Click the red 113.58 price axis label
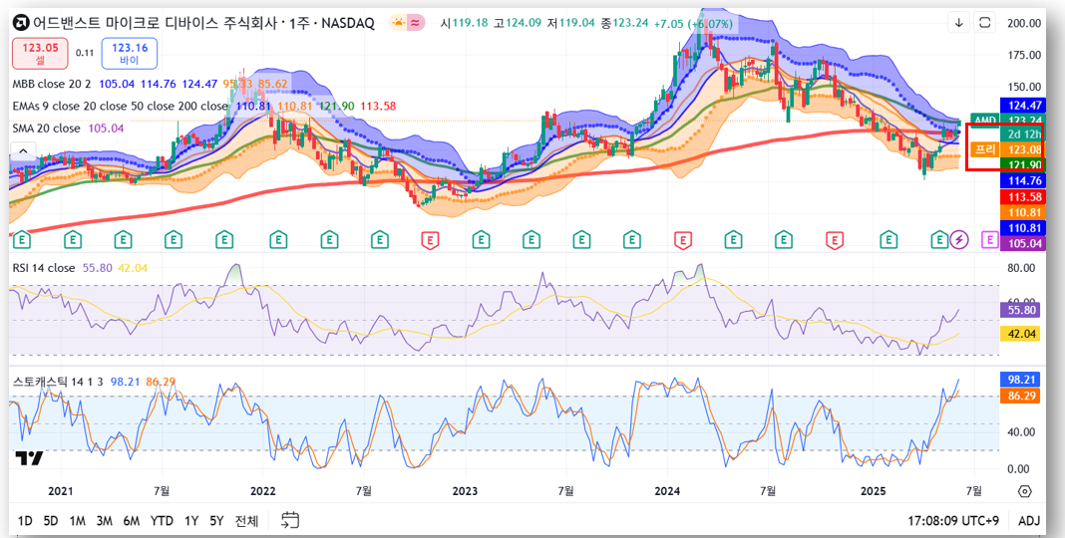 1023,196
